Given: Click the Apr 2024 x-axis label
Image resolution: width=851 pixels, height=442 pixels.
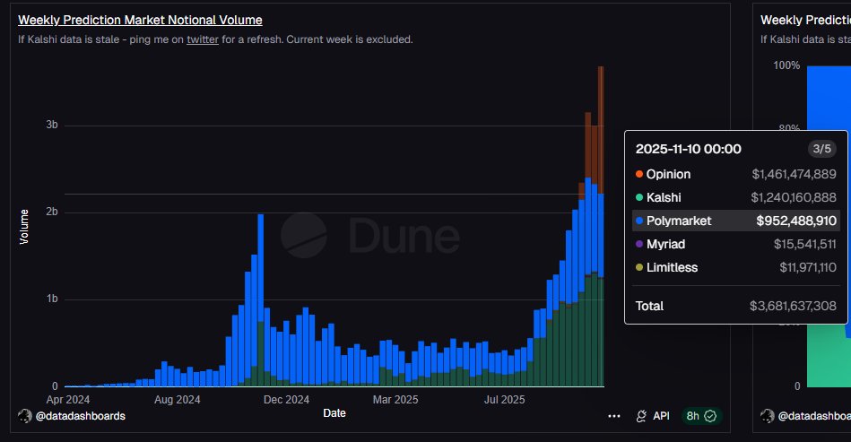Looking at the screenshot, I should (68, 400).
